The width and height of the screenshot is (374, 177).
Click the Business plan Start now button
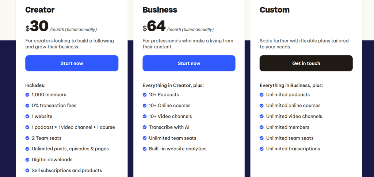(x=189, y=63)
